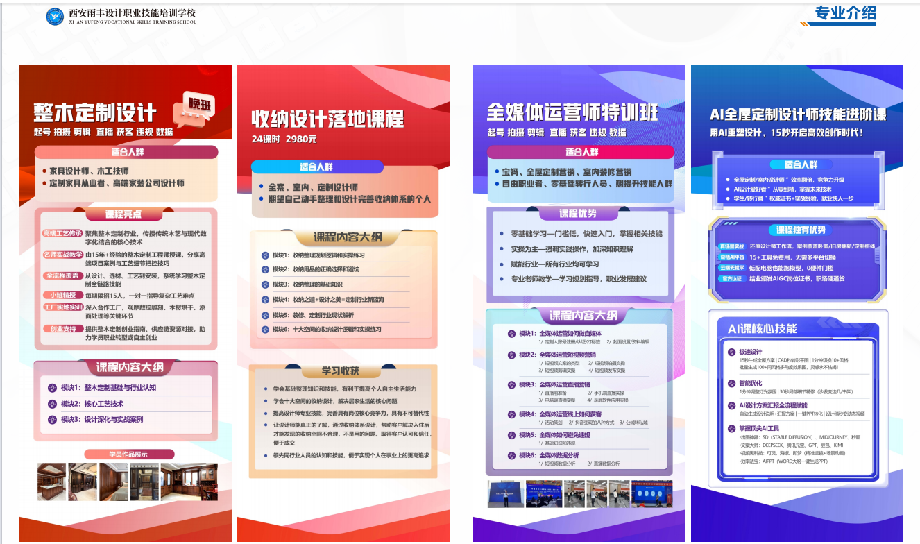Click the 晚班 speech bubble badge
The image size is (920, 544).
(x=201, y=108)
